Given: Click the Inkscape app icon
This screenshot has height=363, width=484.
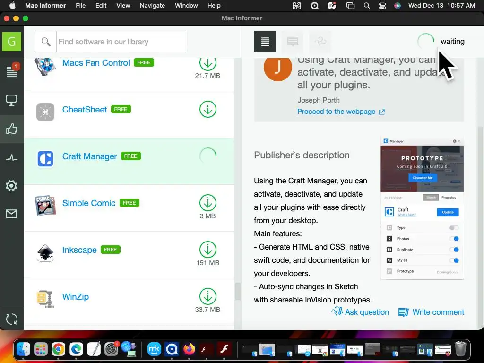Looking at the screenshot, I should 45,252.
